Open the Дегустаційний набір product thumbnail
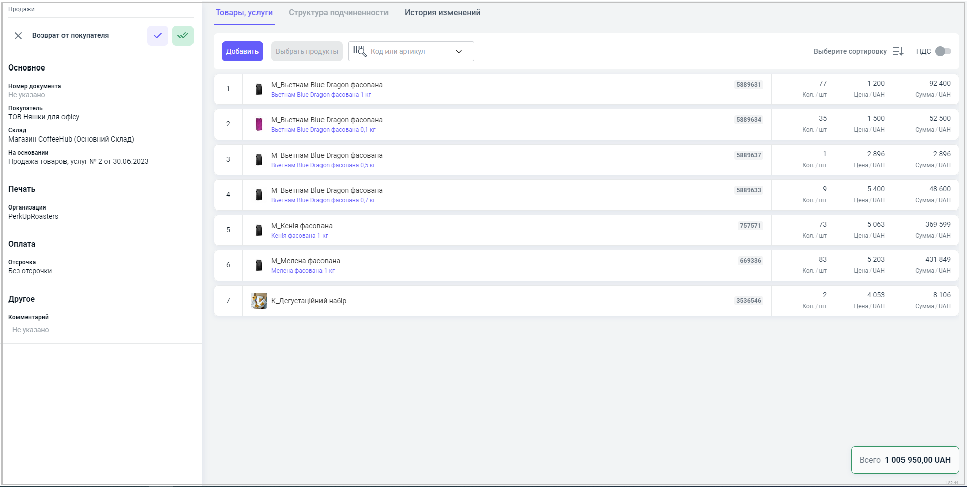 pos(259,301)
